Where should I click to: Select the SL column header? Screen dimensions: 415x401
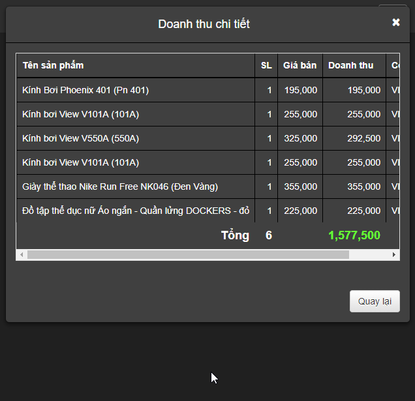[266, 65]
